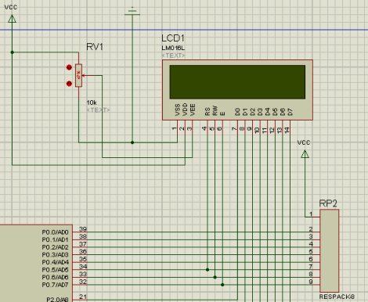Screen dimensions: 368x302
Task: Select the P0.7/AD7 pin 32
Action: 83,284
